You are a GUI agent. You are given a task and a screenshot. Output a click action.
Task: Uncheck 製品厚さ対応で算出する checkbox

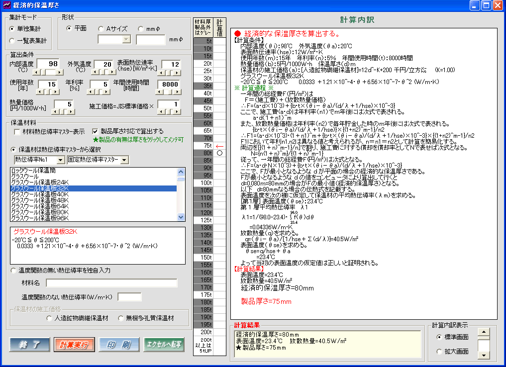(96, 132)
